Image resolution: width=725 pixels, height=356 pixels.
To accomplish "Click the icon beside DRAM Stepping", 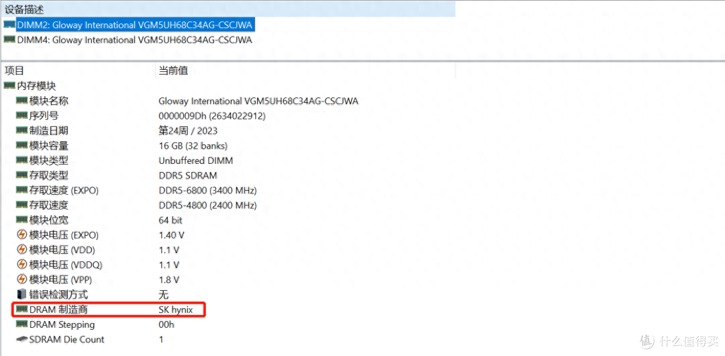I will click(x=21, y=324).
